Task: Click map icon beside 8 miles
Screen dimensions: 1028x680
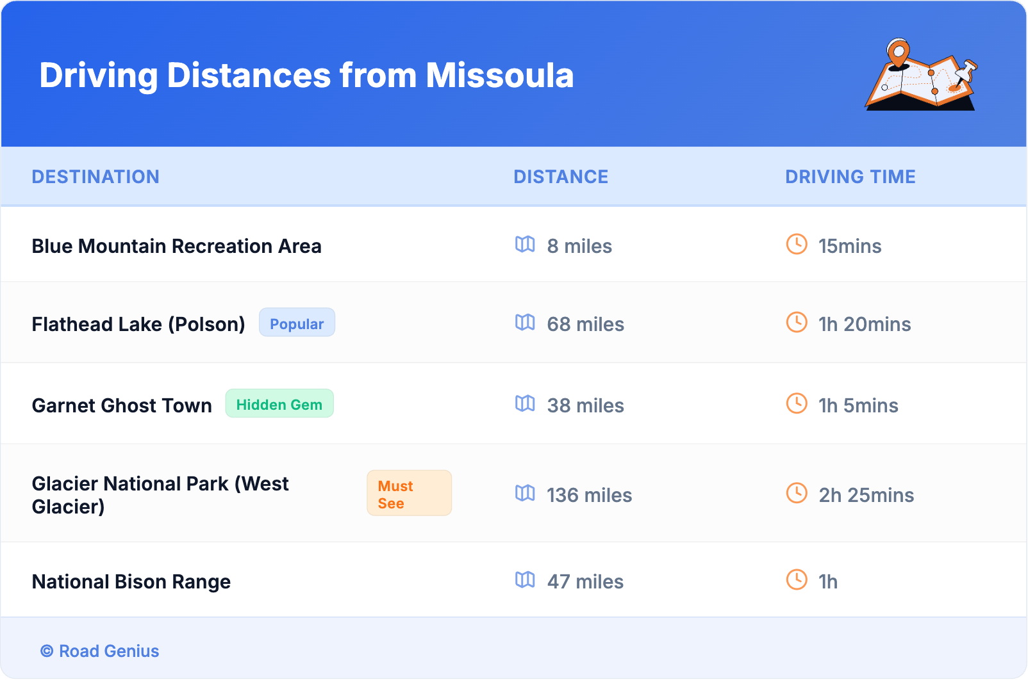Action: tap(525, 244)
